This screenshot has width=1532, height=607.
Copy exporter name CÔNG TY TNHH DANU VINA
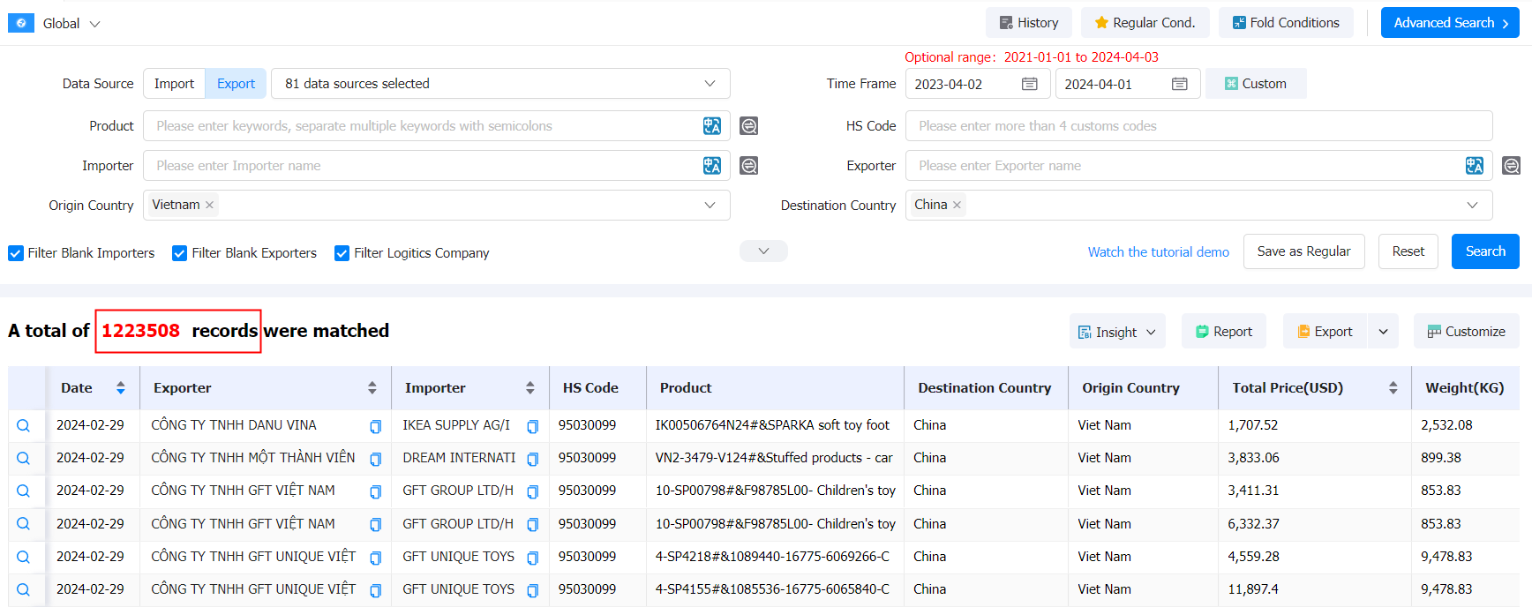pyautogui.click(x=375, y=426)
